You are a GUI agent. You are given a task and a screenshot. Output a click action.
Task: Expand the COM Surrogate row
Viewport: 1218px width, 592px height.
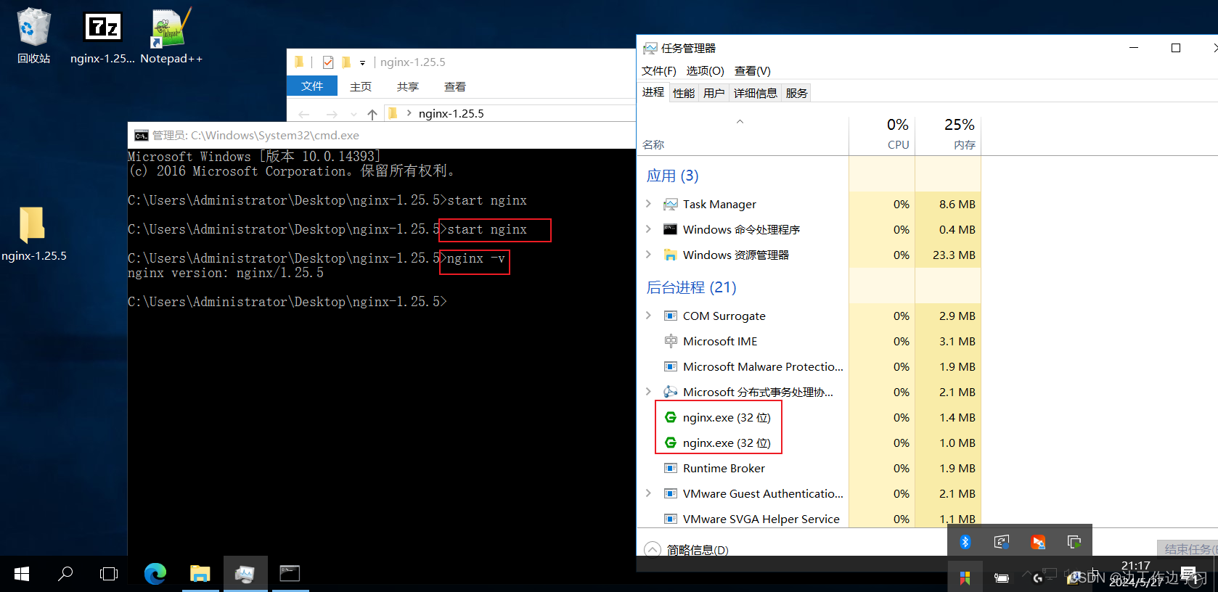coord(648,316)
